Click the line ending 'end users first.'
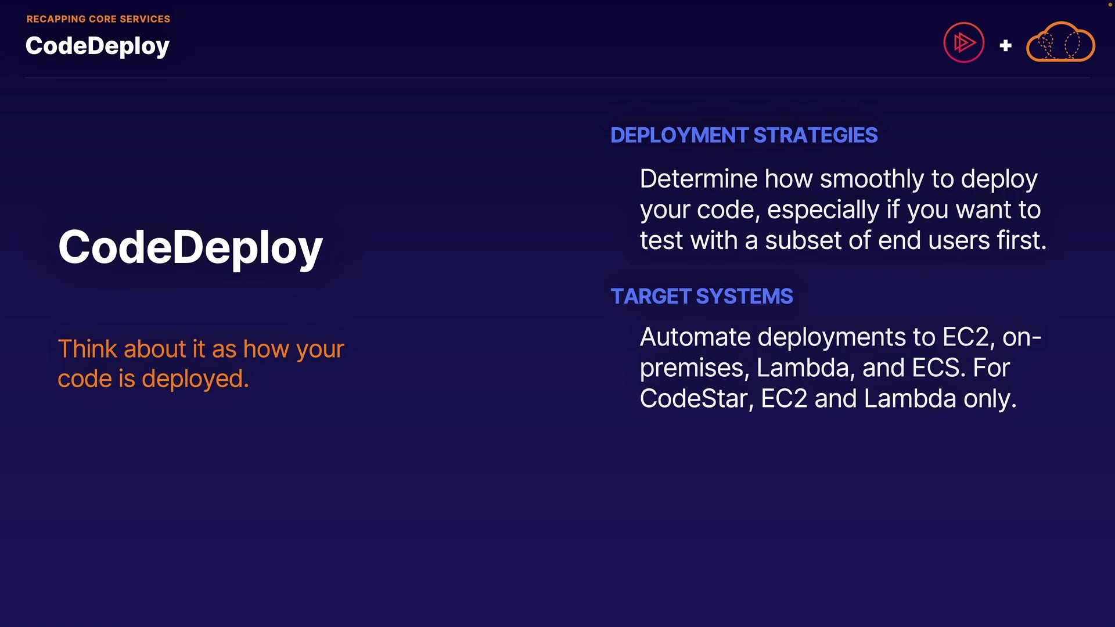1115x627 pixels. pos(843,240)
